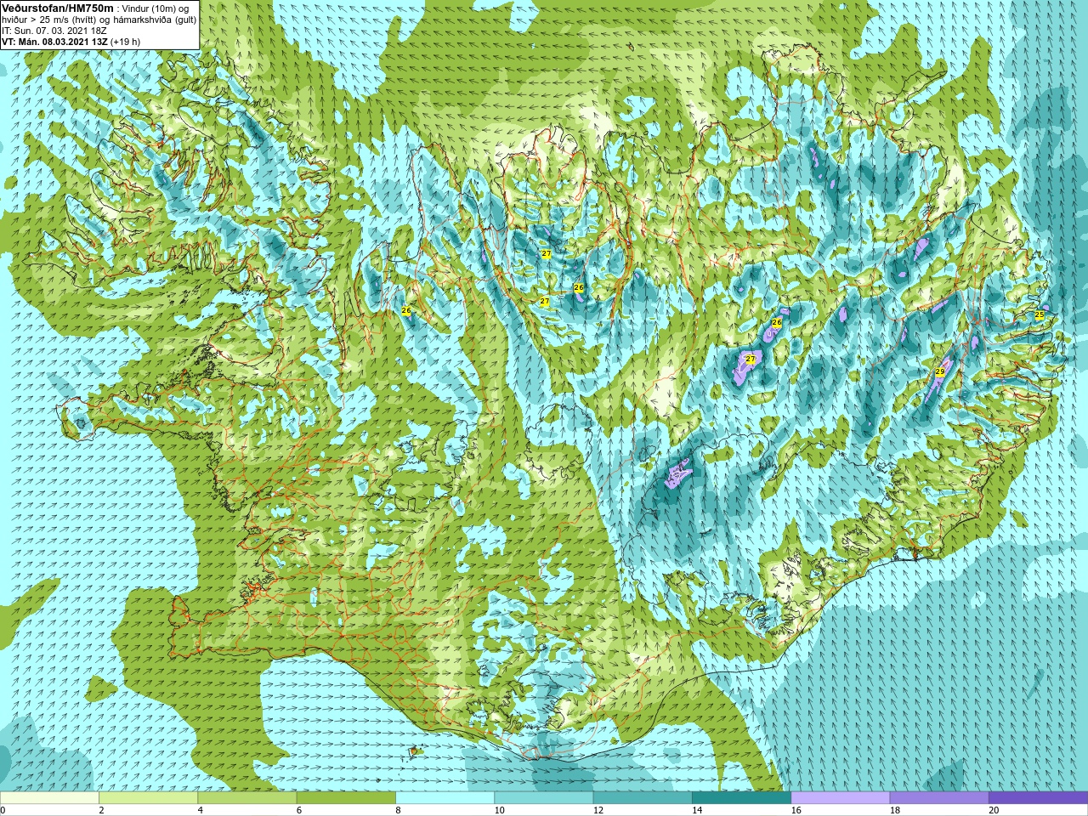
Task: Click the 'IT: Sun. 07. 03. 2021 18Z' line
Action: pyautogui.click(x=54, y=30)
